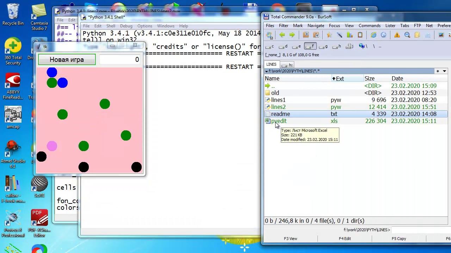
Task: Click the yellow notes file icon in toolbar
Action: point(418,35)
